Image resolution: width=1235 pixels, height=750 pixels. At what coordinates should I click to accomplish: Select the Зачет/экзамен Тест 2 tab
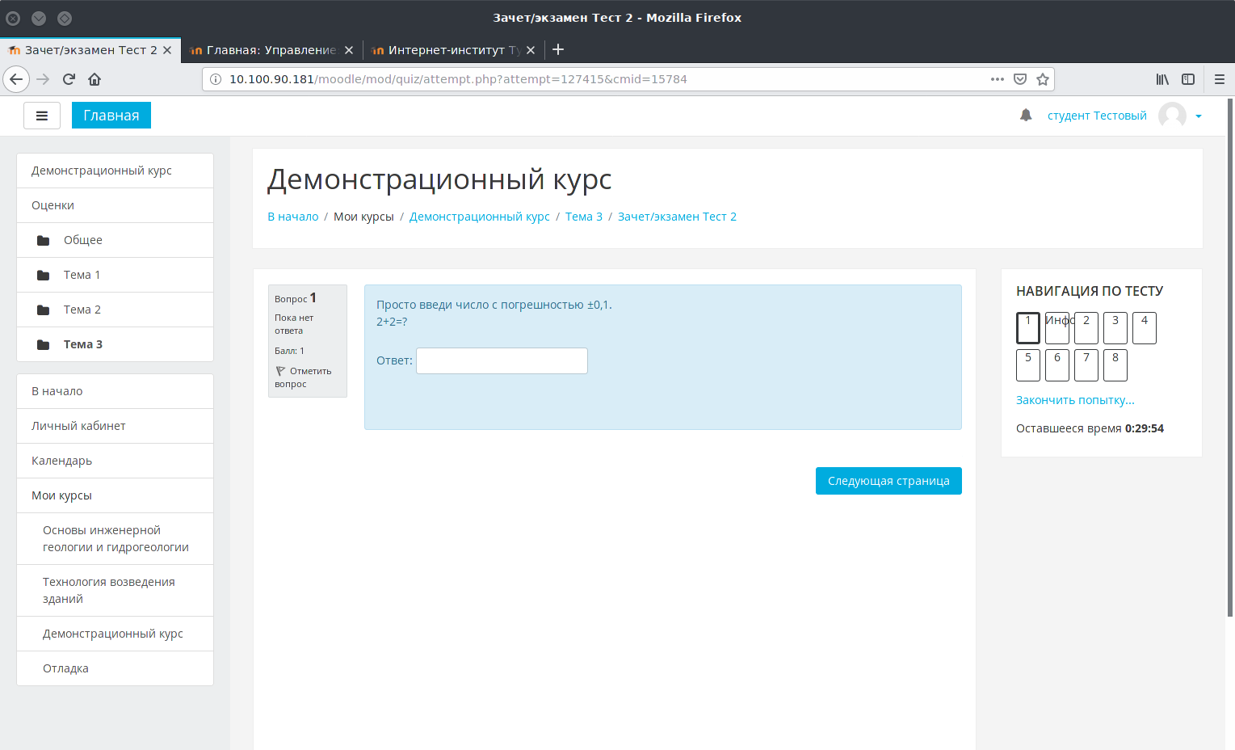[x=90, y=50]
